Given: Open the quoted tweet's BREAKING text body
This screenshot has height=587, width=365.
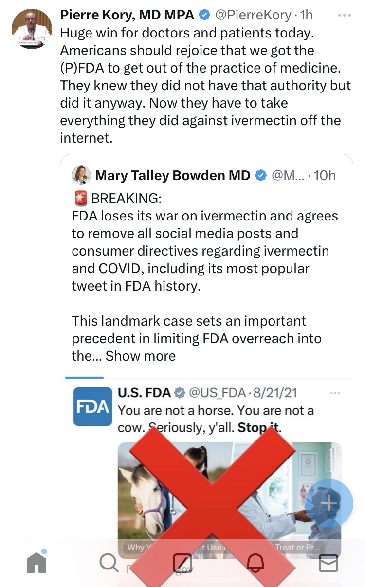Looking at the screenshot, I should point(204,242).
